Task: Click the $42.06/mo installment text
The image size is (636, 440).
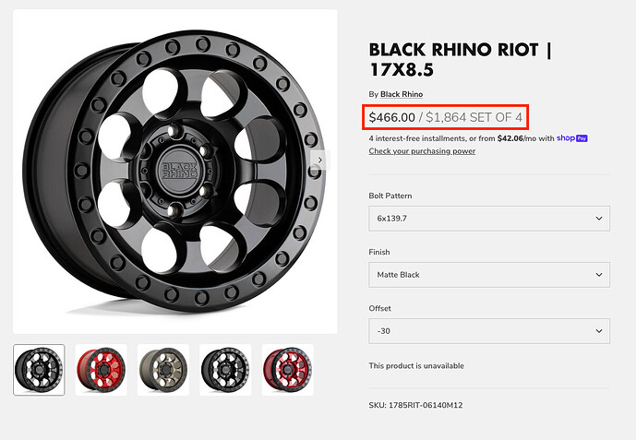Action: point(517,138)
